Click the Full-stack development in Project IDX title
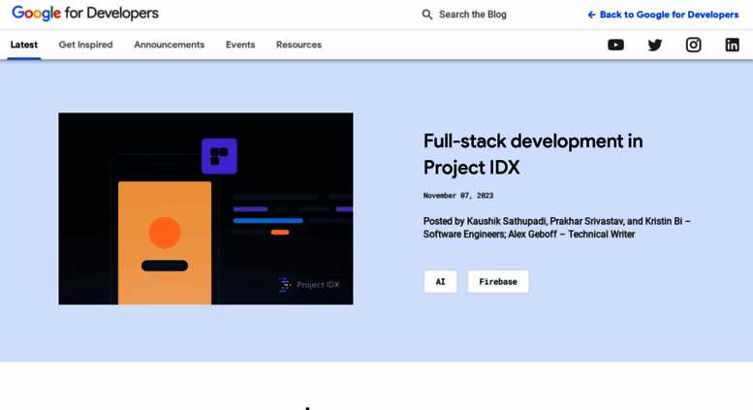The height and width of the screenshot is (410, 753). coord(533,154)
